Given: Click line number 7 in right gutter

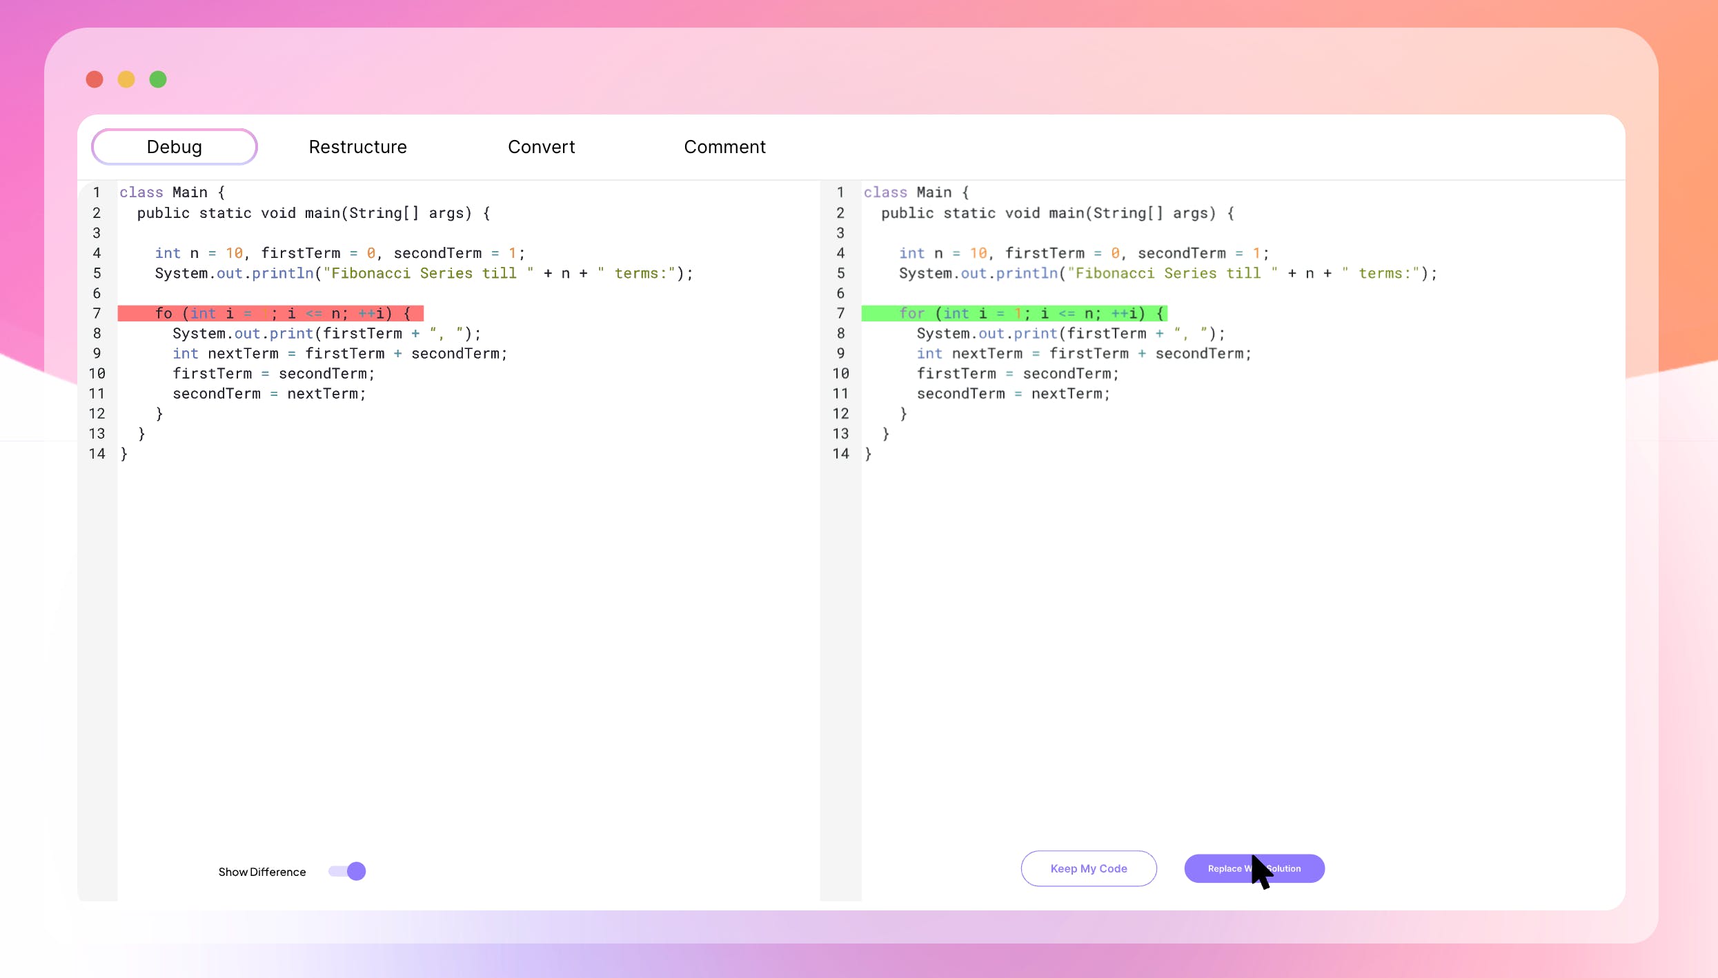Looking at the screenshot, I should click(840, 314).
